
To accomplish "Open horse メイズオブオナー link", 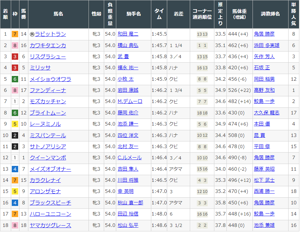I will tap(50, 169).
